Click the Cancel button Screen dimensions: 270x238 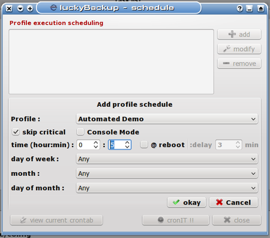tap(233, 203)
